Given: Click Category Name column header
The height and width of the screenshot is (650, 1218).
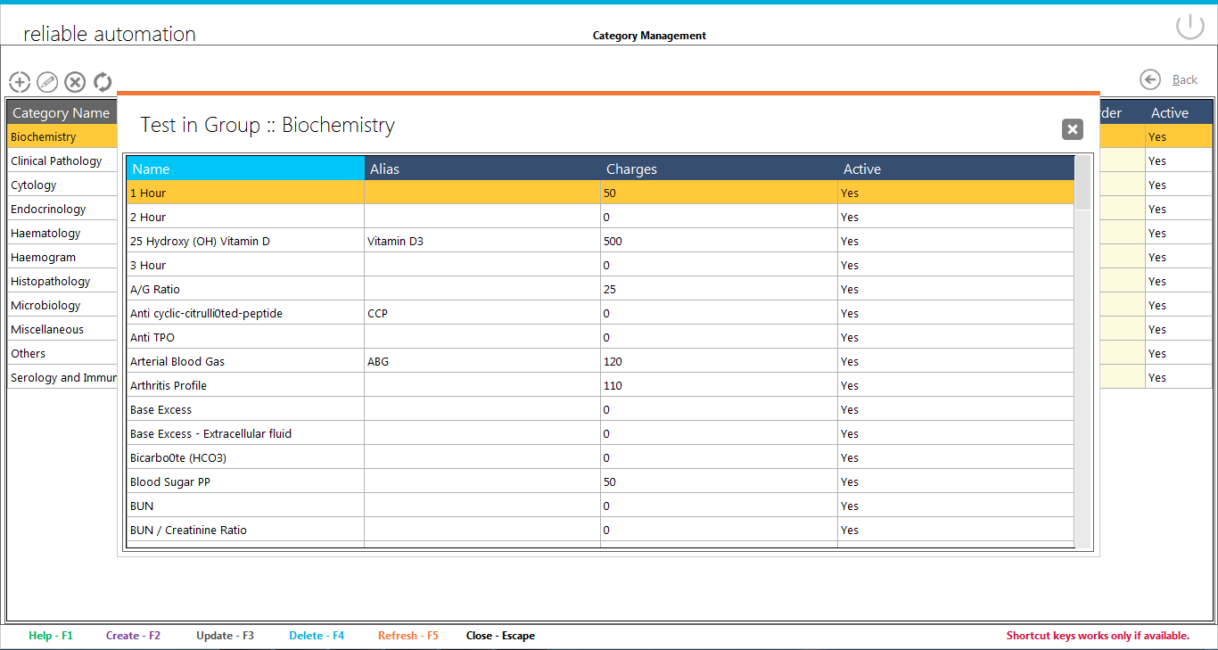Looking at the screenshot, I should pyautogui.click(x=62, y=112).
